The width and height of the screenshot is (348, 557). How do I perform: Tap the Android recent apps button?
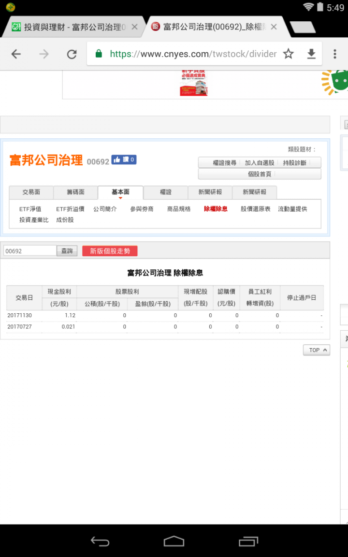(248, 542)
